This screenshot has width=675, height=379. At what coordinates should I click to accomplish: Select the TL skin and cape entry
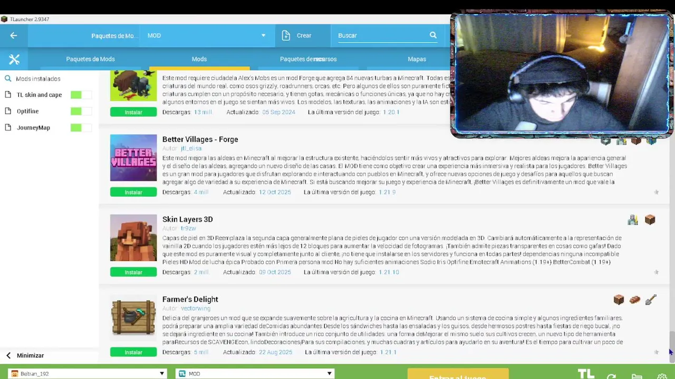click(x=39, y=95)
